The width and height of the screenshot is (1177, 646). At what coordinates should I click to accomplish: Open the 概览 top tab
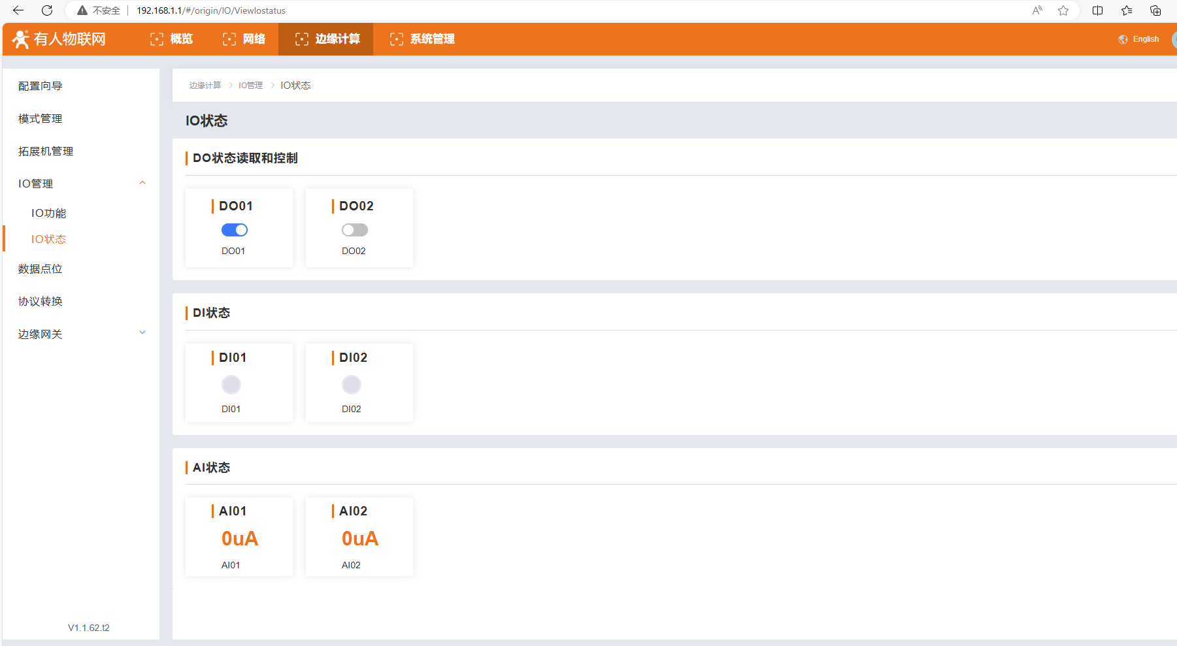tap(172, 39)
